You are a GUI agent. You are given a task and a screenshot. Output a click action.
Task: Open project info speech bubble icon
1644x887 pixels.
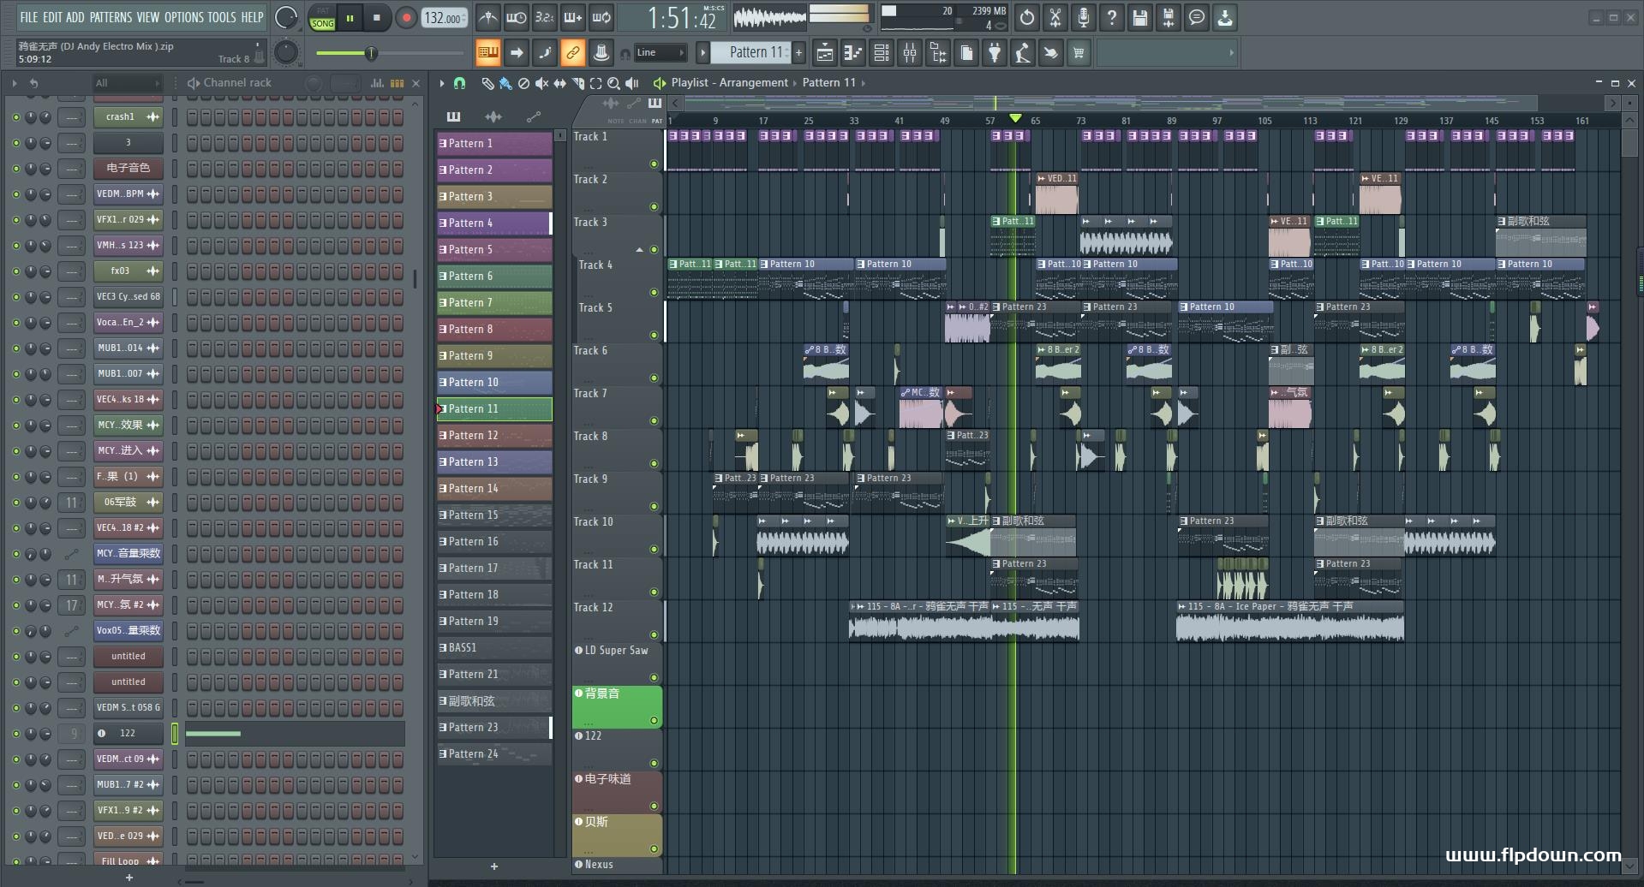(x=1197, y=17)
